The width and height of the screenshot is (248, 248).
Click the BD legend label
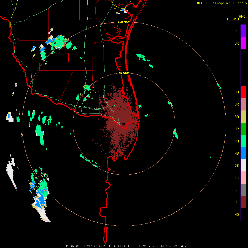(x=236, y=117)
